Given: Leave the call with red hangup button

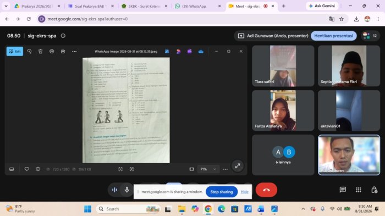Looking at the screenshot, I should click(266, 190).
